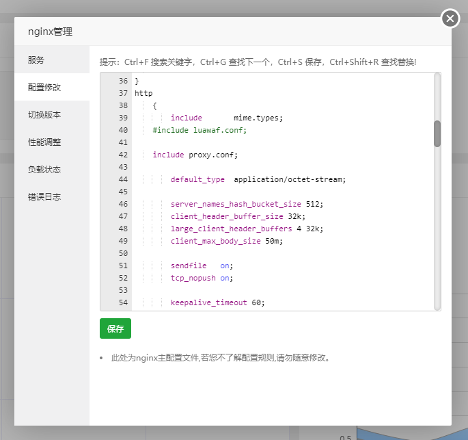Screen dimensions: 468x440
Task: Click 'server_names_hash_bucket_size 512;' line
Action: 247,204
